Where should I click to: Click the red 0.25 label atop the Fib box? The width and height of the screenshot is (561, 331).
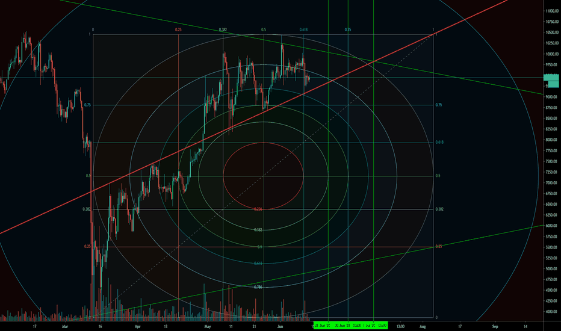click(178, 29)
